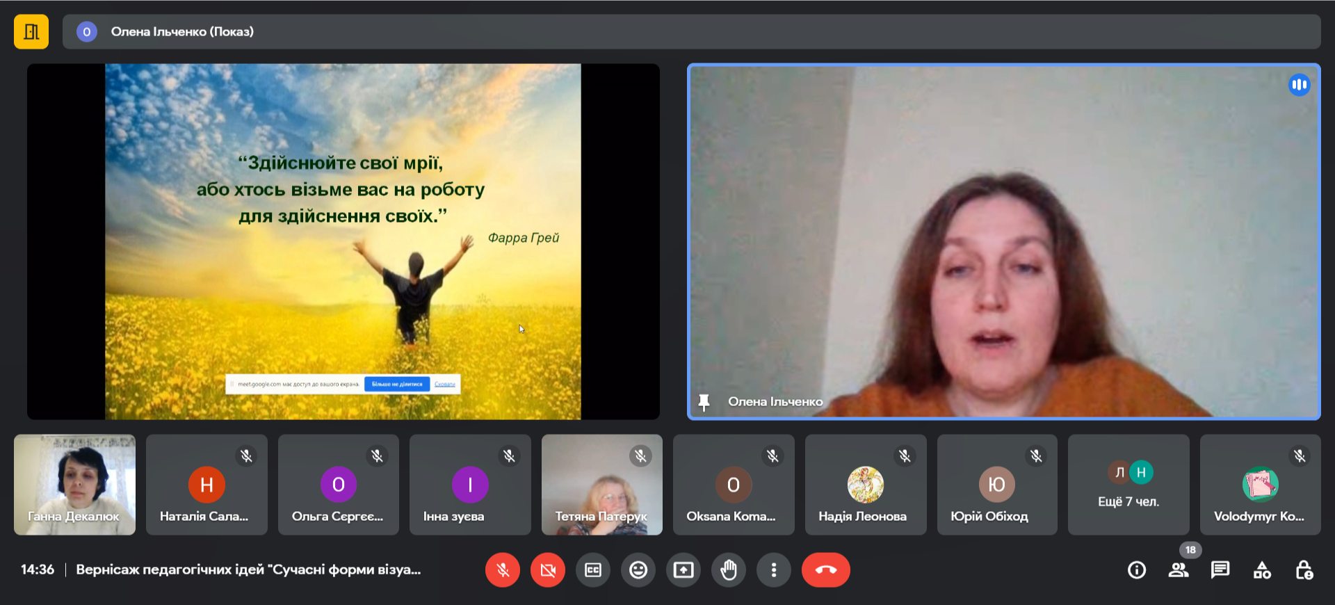Select the Ганна Декалюк video thumbnail
The width and height of the screenshot is (1335, 605).
click(x=74, y=485)
